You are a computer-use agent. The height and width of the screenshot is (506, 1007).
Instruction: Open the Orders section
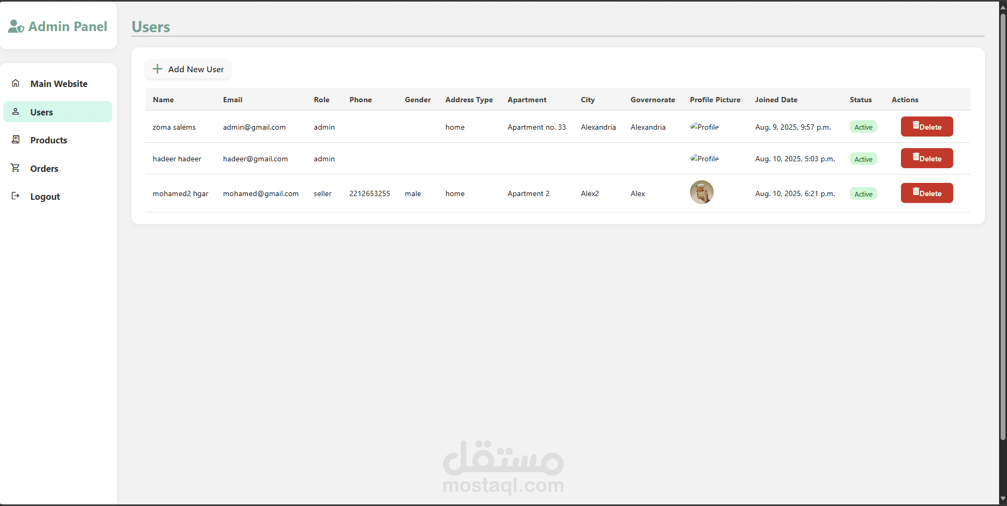[58, 169]
